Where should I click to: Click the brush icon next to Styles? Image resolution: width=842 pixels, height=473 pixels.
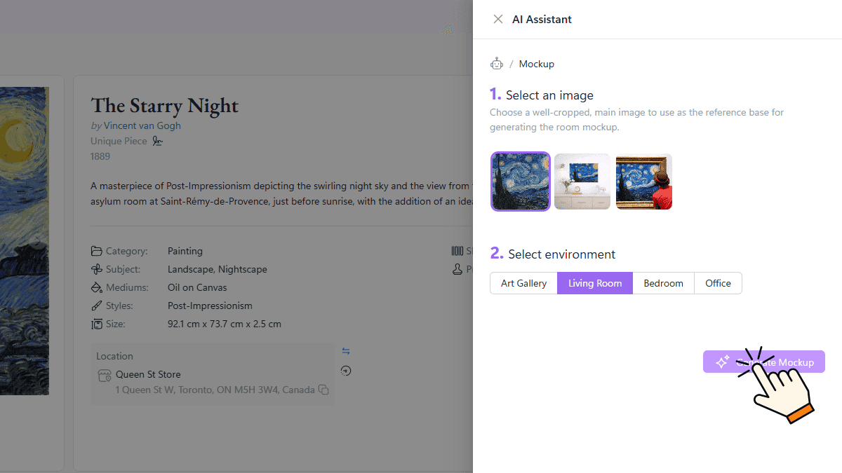tap(97, 306)
